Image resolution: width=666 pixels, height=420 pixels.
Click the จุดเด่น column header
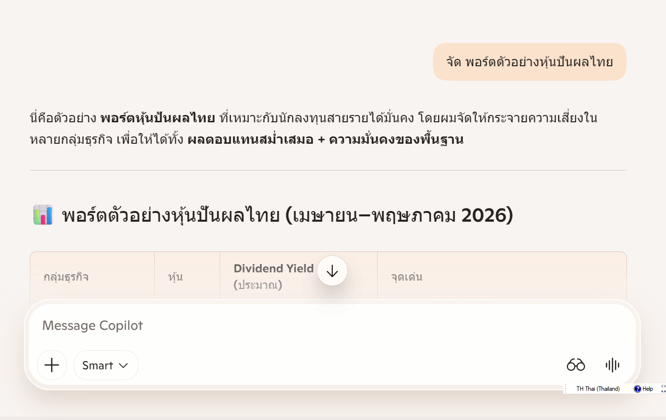[x=406, y=277]
